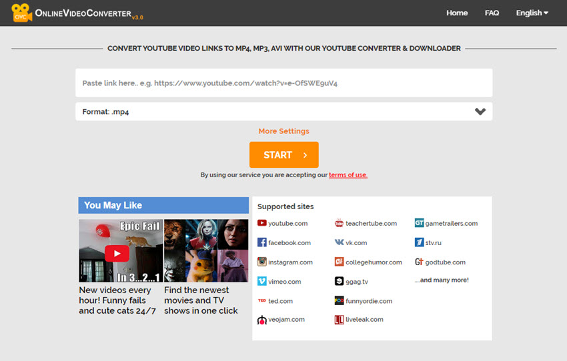Expand the Format dropdown chevron

tap(480, 111)
